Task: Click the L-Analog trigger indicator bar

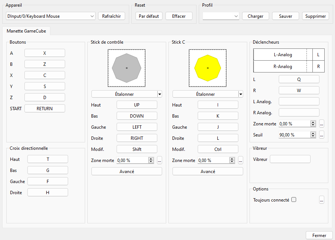Action: click(x=283, y=55)
